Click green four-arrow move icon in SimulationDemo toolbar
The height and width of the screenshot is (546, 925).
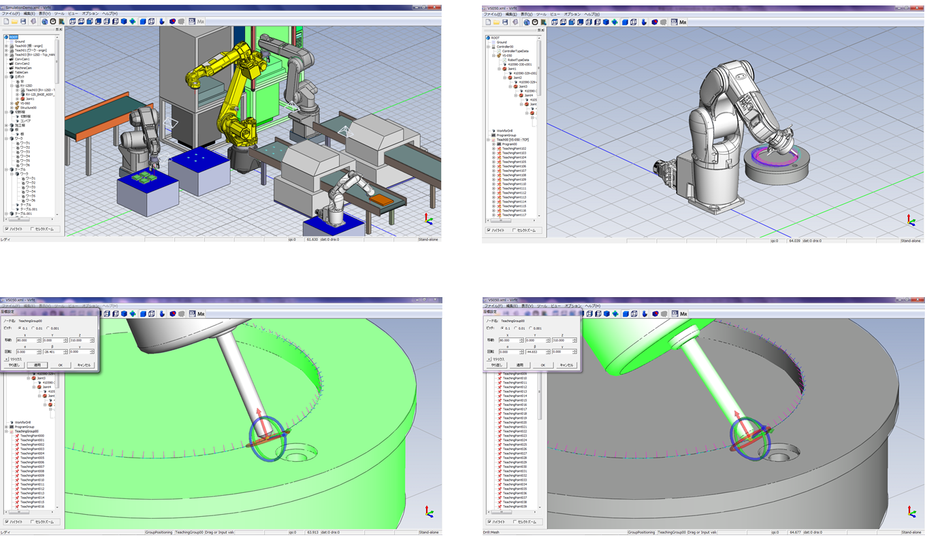click(132, 22)
